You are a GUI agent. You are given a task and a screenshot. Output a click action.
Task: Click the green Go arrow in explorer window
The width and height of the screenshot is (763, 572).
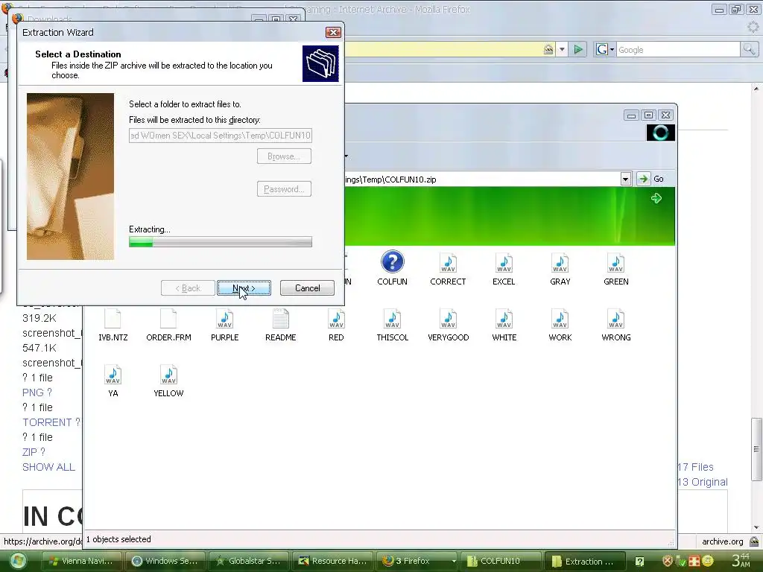click(643, 179)
